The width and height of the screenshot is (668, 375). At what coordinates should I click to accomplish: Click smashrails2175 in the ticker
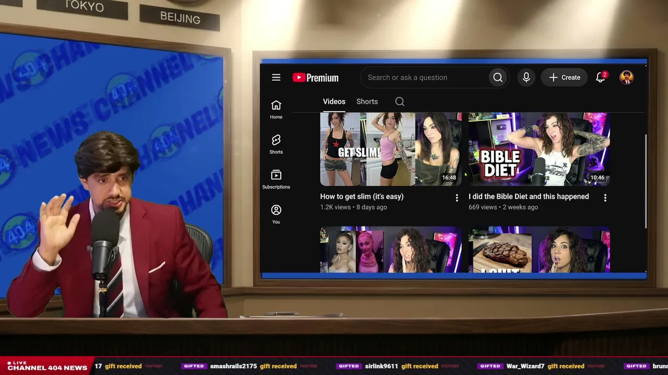tap(233, 366)
